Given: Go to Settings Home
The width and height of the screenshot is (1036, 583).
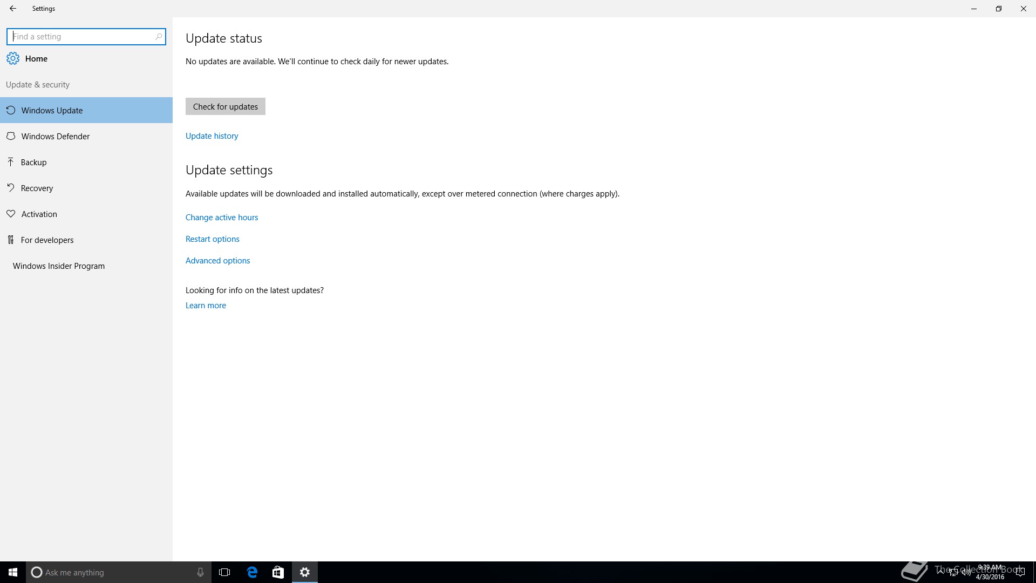Looking at the screenshot, I should point(86,58).
